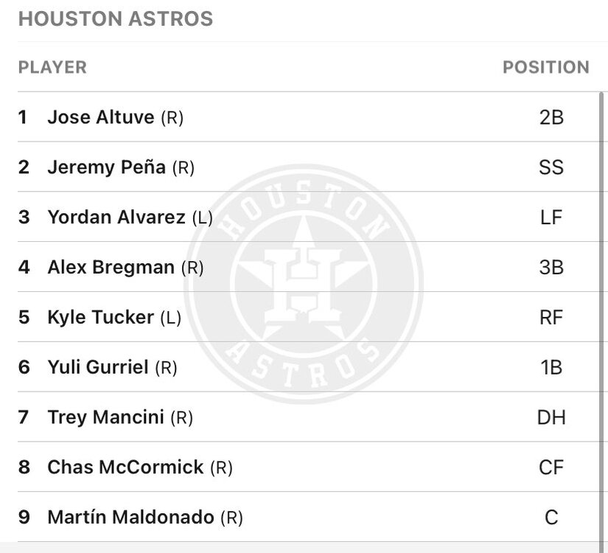Click the 2B position for Altuve
Screen dimensions: 608x553
click(x=551, y=117)
